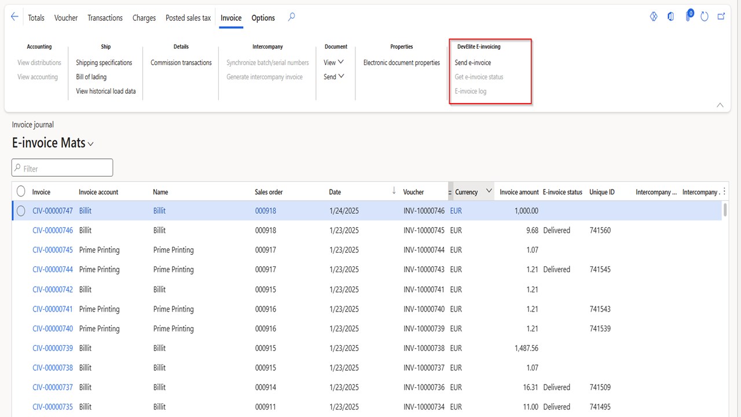Screen dimensions: 741x417
Task: Open Commission transactions
Action: (181, 63)
